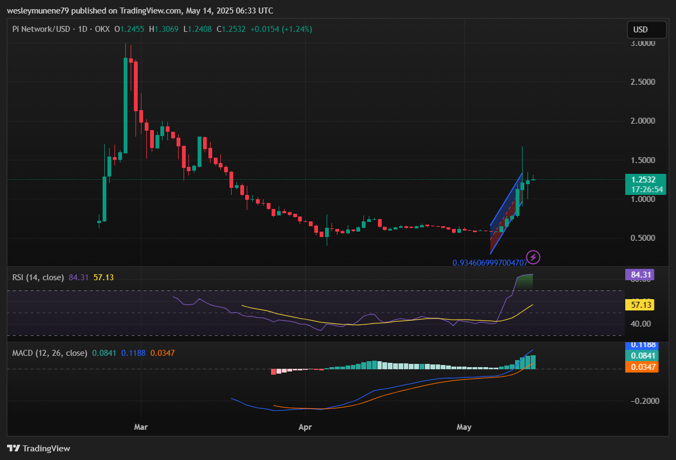
Task: Click the May label on the time axis
Action: 464,427
